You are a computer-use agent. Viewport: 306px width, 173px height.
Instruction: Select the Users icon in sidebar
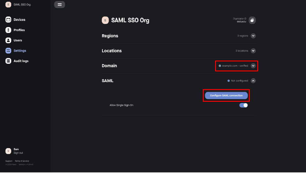pyautogui.click(x=8, y=40)
